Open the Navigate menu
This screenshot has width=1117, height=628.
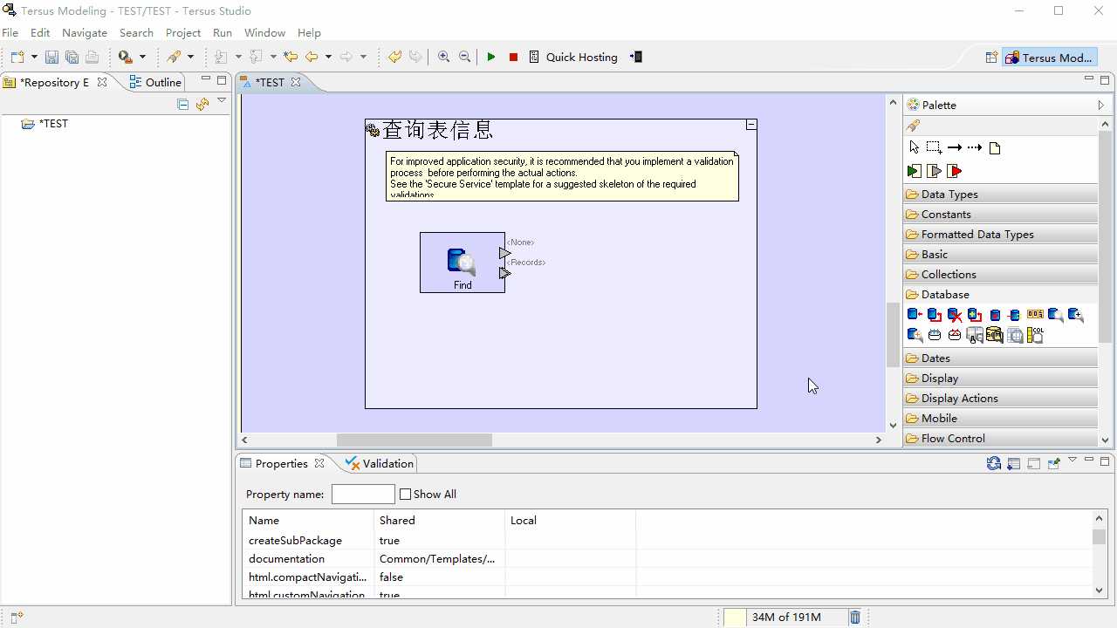pyautogui.click(x=85, y=32)
